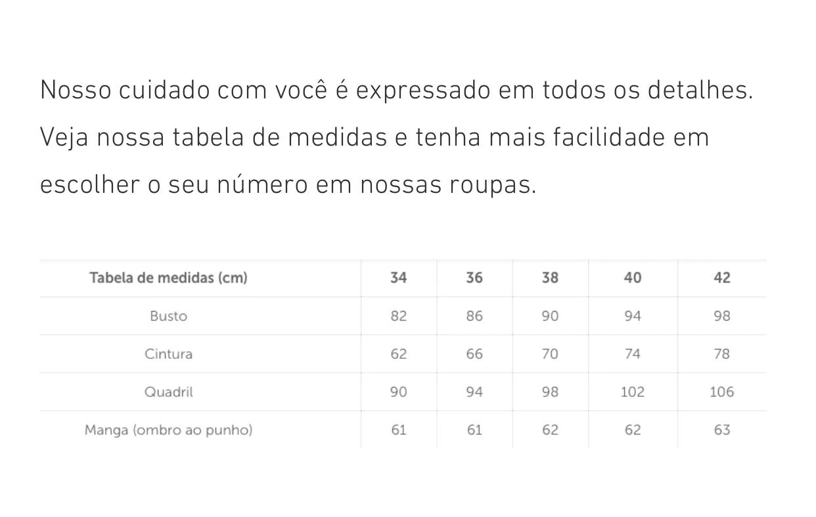
Task: Click Manga value 63 for size 42
Action: [x=721, y=430]
